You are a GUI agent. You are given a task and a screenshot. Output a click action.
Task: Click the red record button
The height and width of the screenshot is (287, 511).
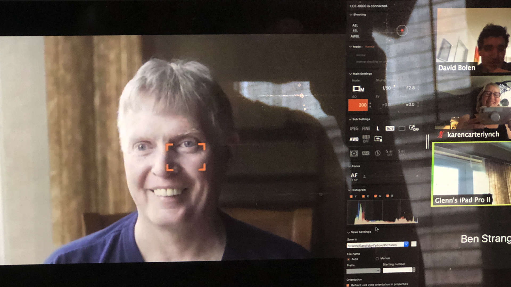[402, 31]
